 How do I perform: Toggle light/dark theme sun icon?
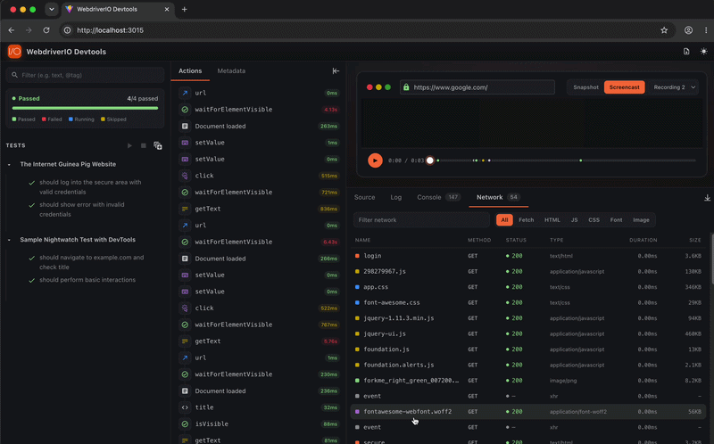[x=703, y=52]
